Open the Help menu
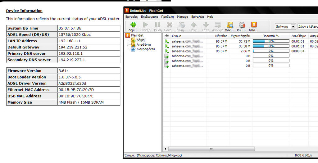 pos(210,17)
